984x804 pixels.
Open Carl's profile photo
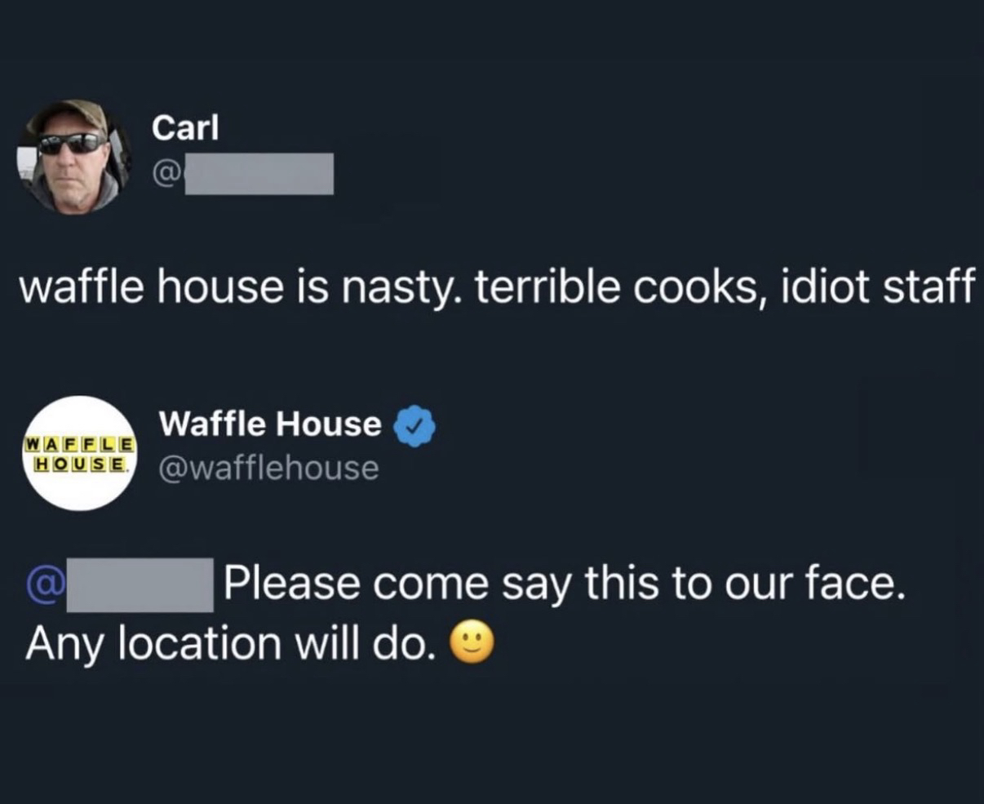click(x=73, y=158)
